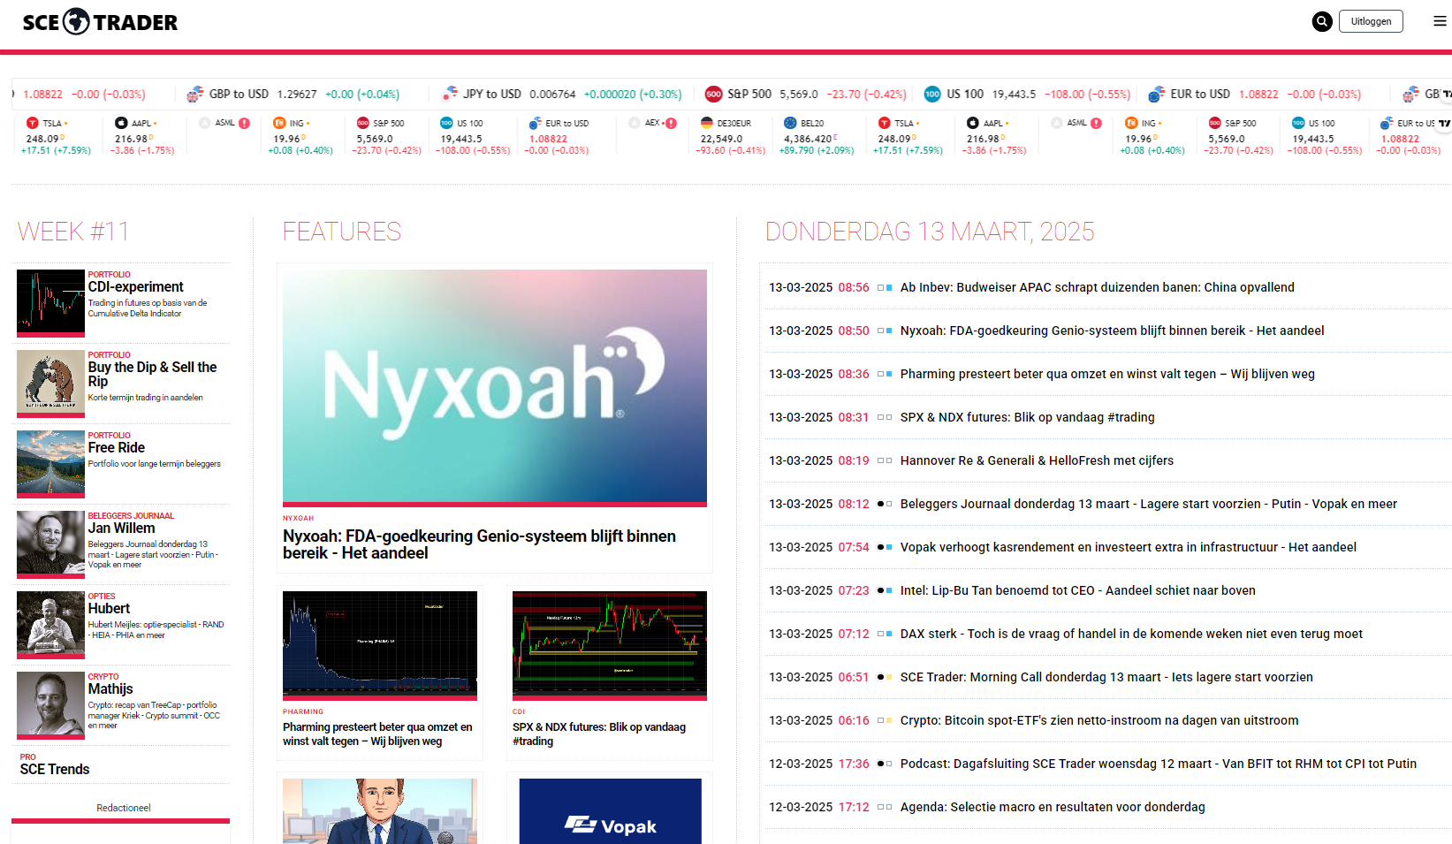Open the Beleggers Journaal donderdag 13 maart news item
Viewport: 1452px width, 844px height.
coord(1149,504)
